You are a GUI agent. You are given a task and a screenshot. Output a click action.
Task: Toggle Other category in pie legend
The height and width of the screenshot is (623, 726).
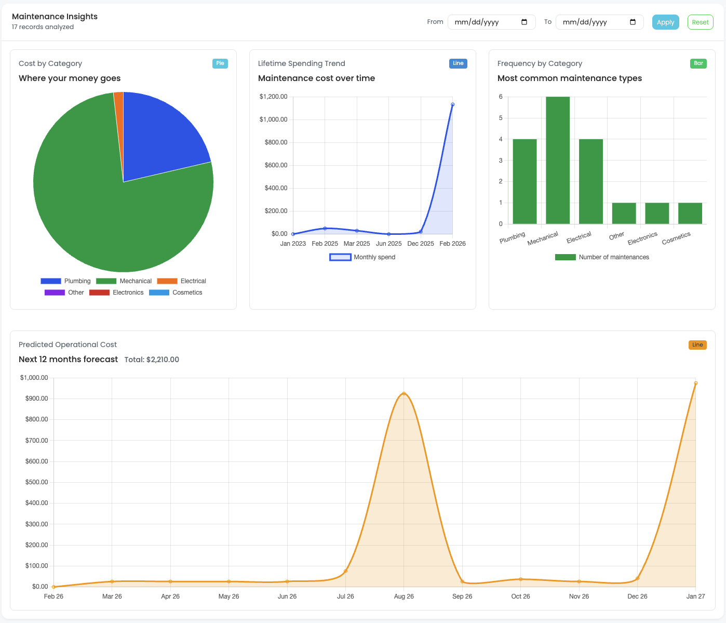coord(64,293)
